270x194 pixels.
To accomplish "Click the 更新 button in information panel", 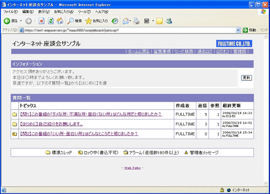I will [x=246, y=78].
